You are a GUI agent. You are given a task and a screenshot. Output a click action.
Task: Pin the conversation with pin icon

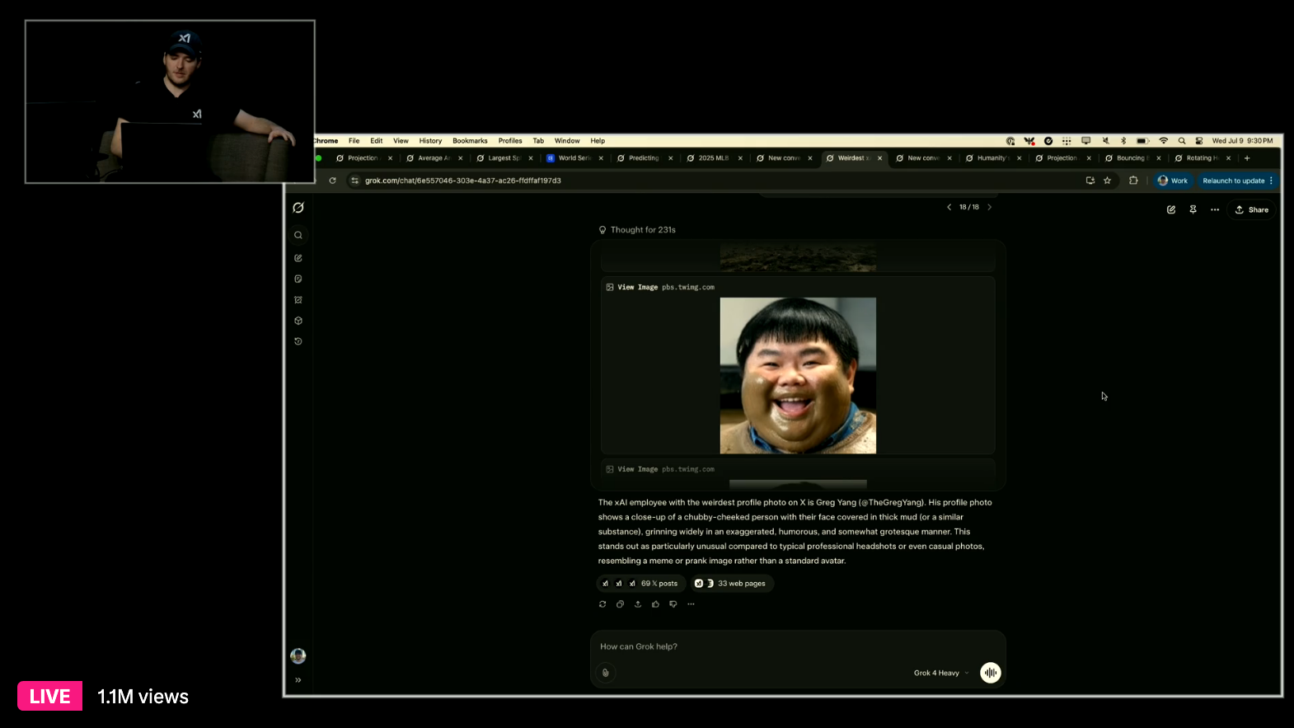click(1193, 209)
